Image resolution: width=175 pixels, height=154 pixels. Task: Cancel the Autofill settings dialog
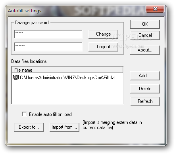point(145,35)
